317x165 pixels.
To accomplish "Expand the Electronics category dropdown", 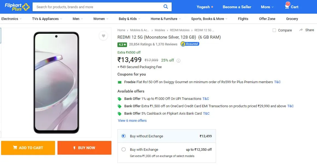I will 11,19.
